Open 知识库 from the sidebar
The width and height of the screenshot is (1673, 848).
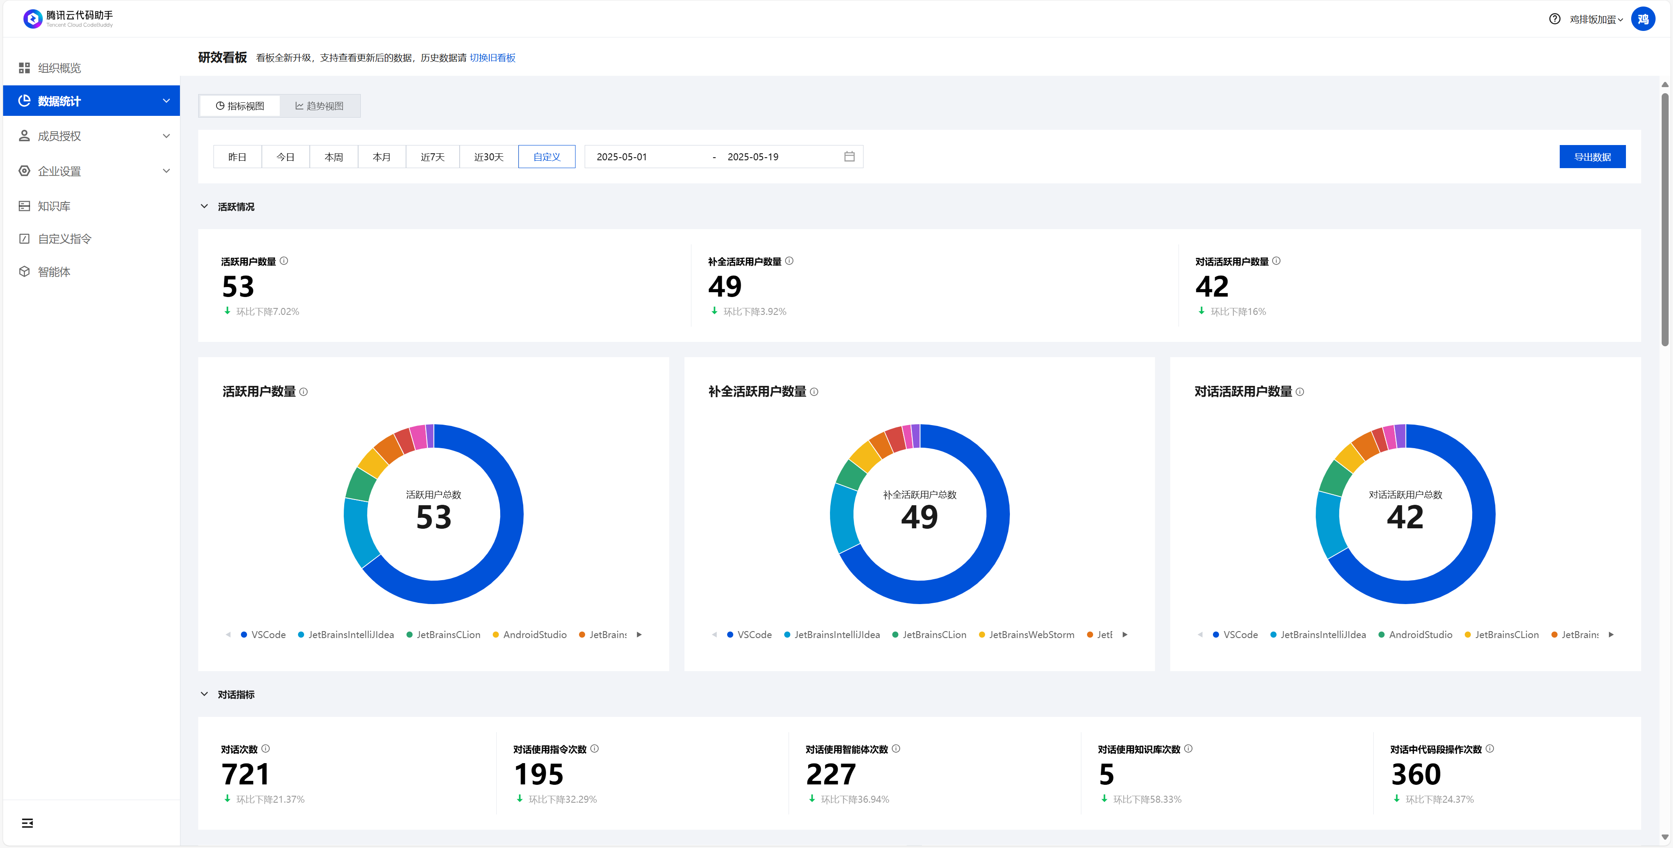(54, 206)
